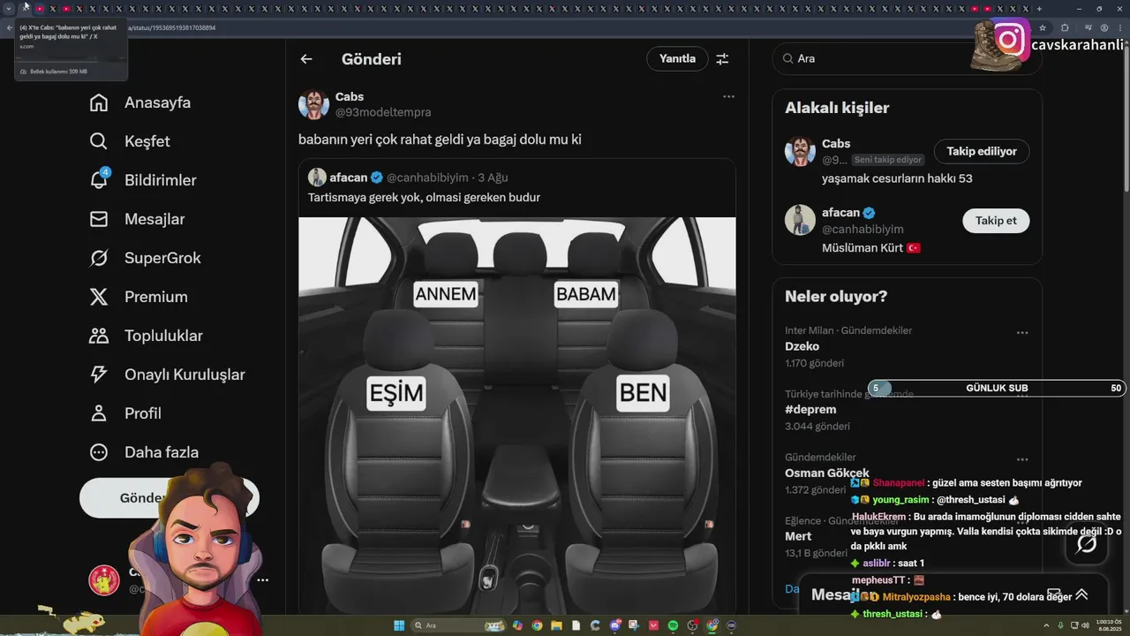Open SuperGrok from the sidebar
This screenshot has height=636, width=1130.
pos(146,258)
